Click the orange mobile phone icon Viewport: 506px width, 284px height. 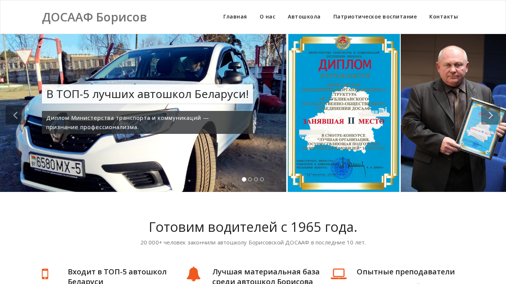(x=45, y=274)
